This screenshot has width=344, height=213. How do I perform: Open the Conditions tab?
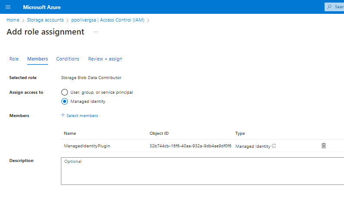pos(67,59)
